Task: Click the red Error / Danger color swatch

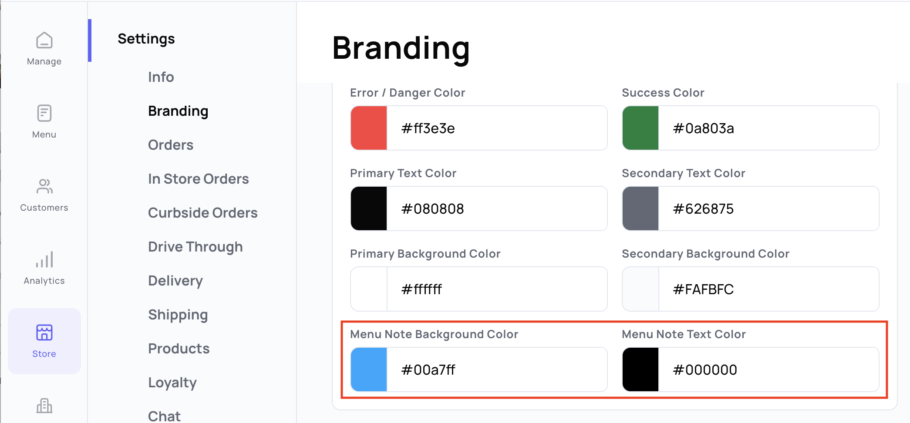Action: pyautogui.click(x=369, y=128)
